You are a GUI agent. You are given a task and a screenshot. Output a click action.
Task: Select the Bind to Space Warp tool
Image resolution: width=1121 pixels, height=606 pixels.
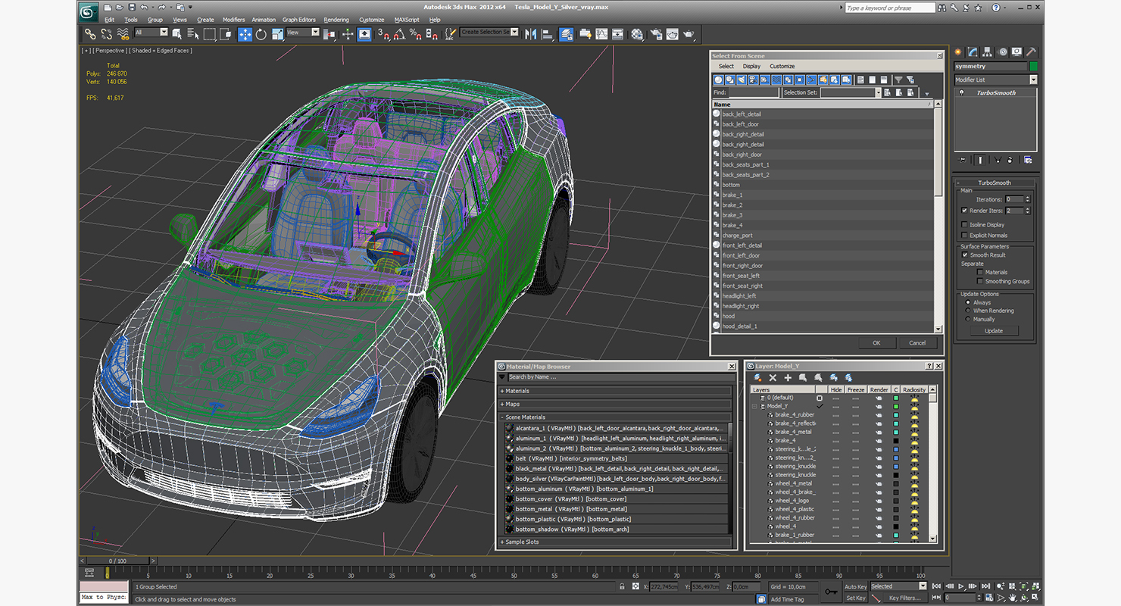point(123,34)
